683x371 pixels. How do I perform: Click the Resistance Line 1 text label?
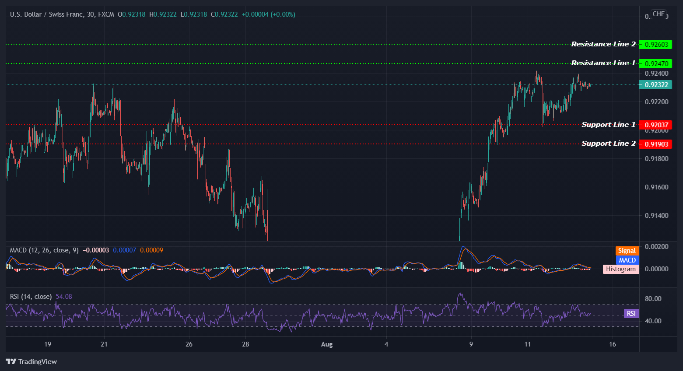pyautogui.click(x=603, y=63)
